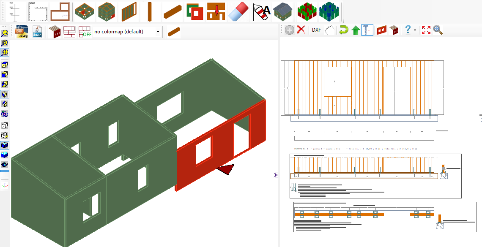Image resolution: width=482 pixels, height=247 pixels.
Task: Show the house with roof view
Action: coord(282,12)
